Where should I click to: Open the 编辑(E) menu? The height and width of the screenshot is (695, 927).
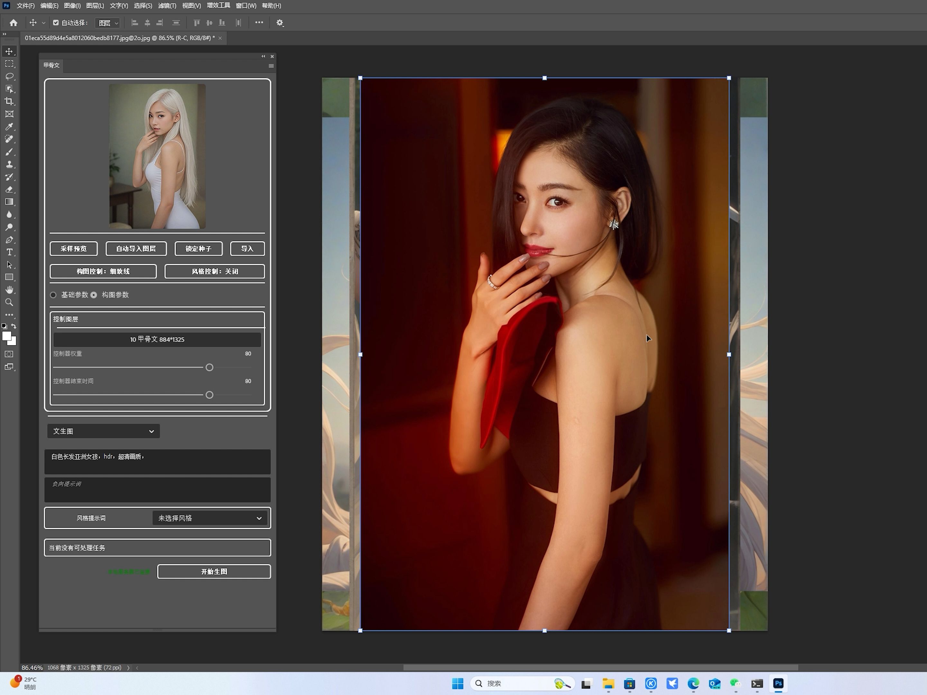pyautogui.click(x=50, y=5)
